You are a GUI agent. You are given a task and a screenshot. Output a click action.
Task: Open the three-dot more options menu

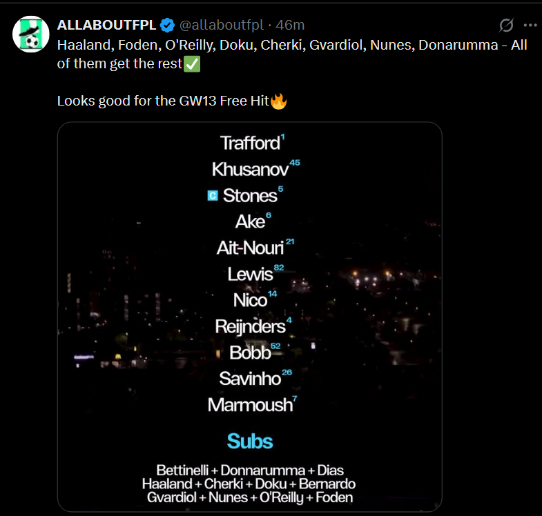[x=530, y=26]
